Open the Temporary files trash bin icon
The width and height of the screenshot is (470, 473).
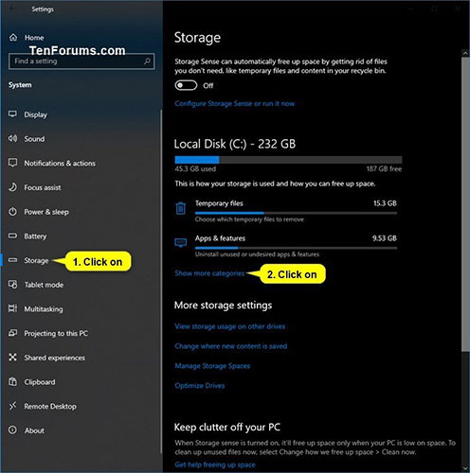[181, 208]
